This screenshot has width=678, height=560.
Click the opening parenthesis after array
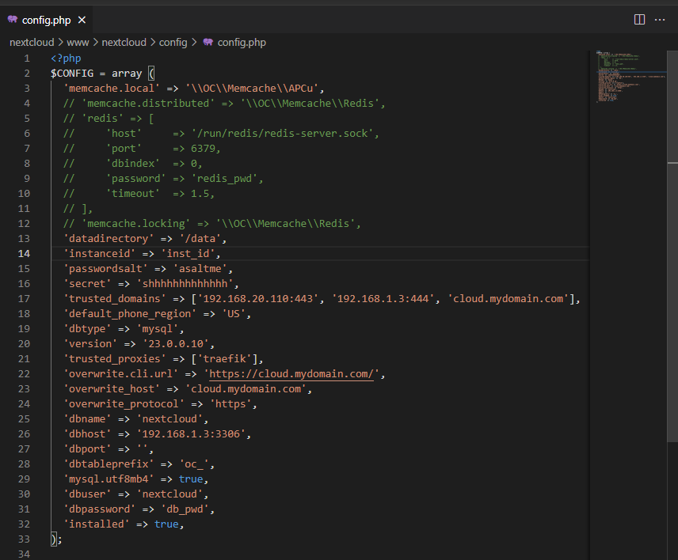[151, 74]
